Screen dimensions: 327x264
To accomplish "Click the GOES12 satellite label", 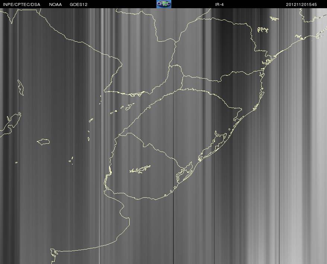I will click(79, 4).
